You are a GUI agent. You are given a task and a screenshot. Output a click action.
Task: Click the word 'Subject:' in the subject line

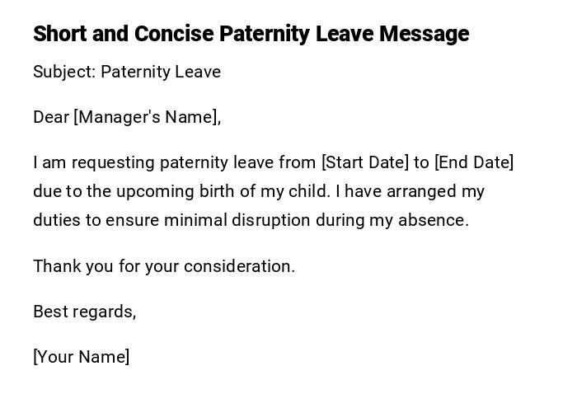pos(64,72)
